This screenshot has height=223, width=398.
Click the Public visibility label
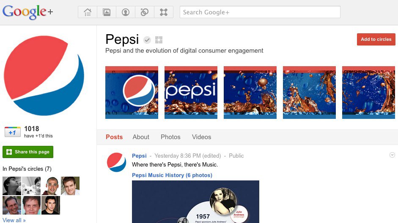(236, 156)
